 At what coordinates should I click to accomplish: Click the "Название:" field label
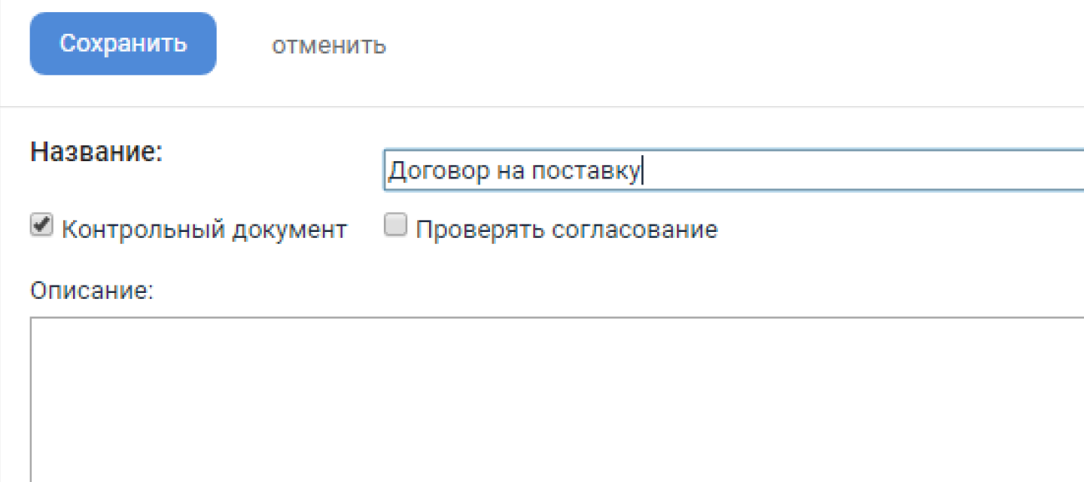click(96, 152)
